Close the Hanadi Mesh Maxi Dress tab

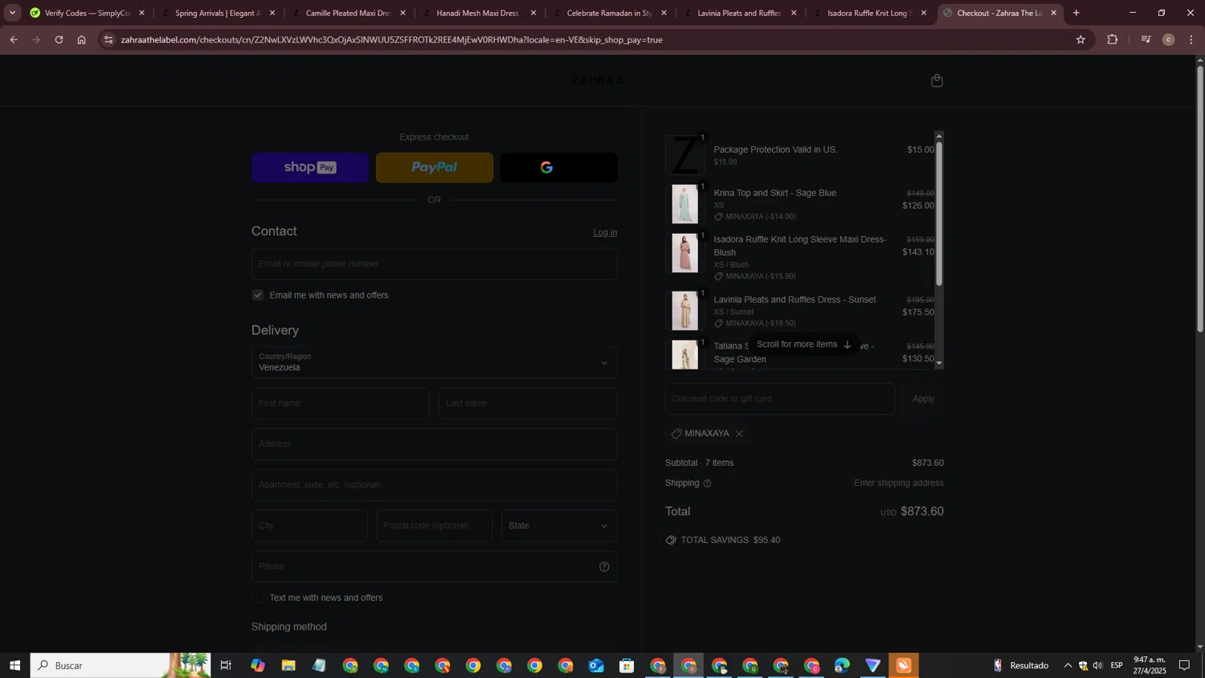tap(533, 13)
